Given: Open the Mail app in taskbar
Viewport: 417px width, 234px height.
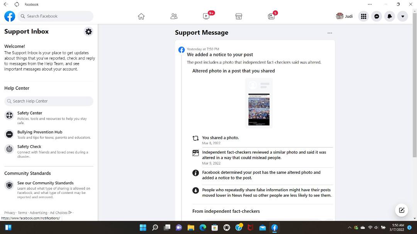Looking at the screenshot, I should (x=263, y=227).
